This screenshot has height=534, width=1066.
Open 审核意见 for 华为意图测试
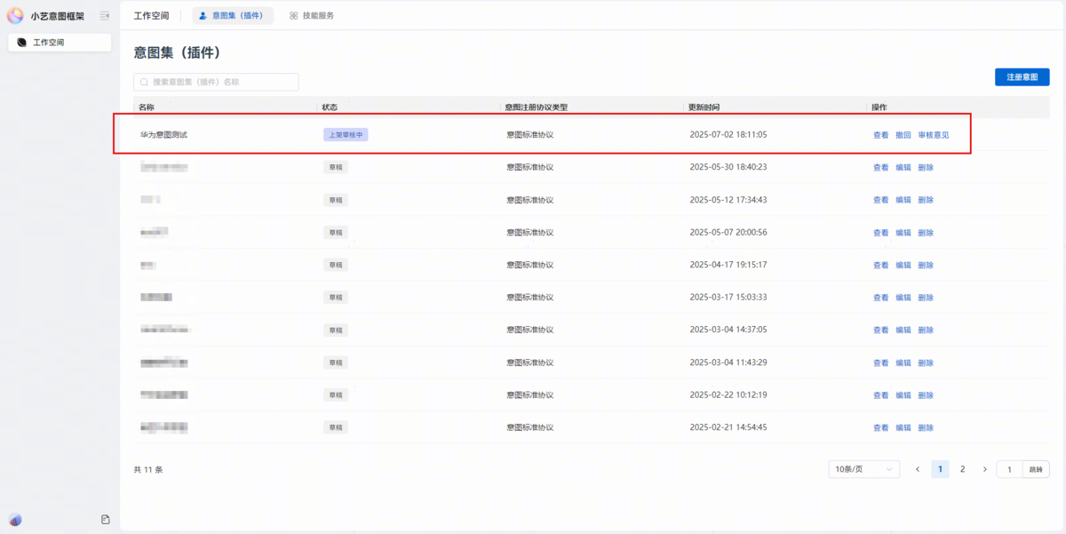[x=933, y=135]
